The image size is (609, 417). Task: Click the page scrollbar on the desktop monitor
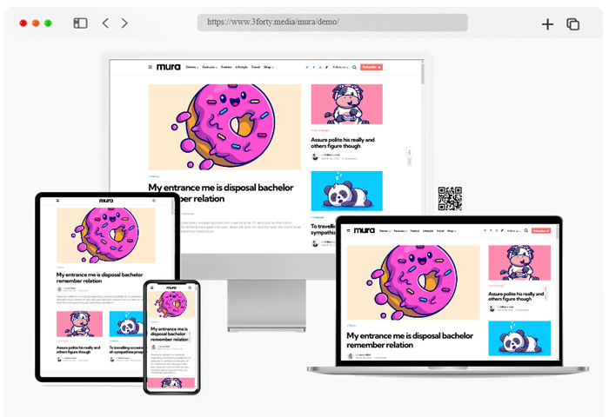422,74
